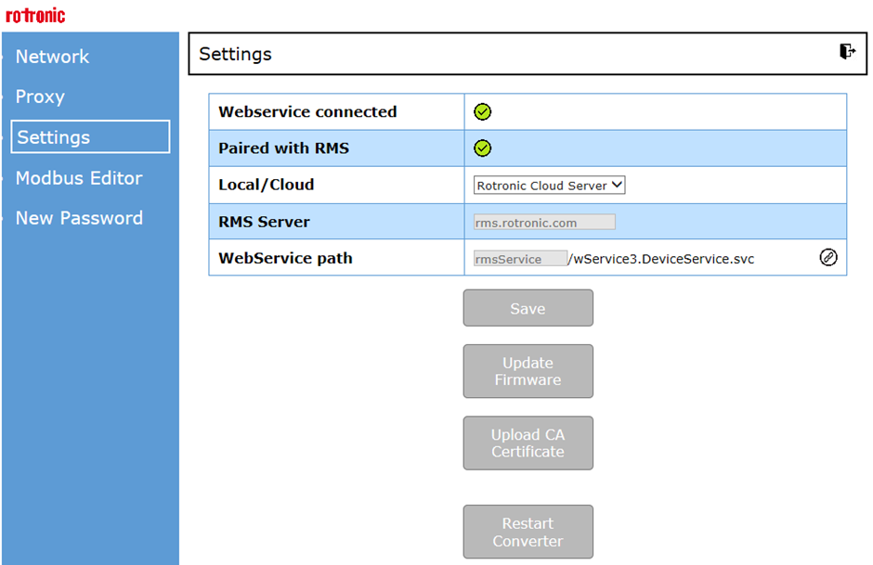Click the Paired with RMS green check icon

(482, 148)
